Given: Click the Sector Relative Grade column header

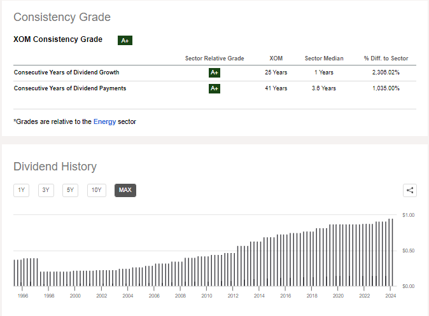Looking at the screenshot, I should coord(215,58).
